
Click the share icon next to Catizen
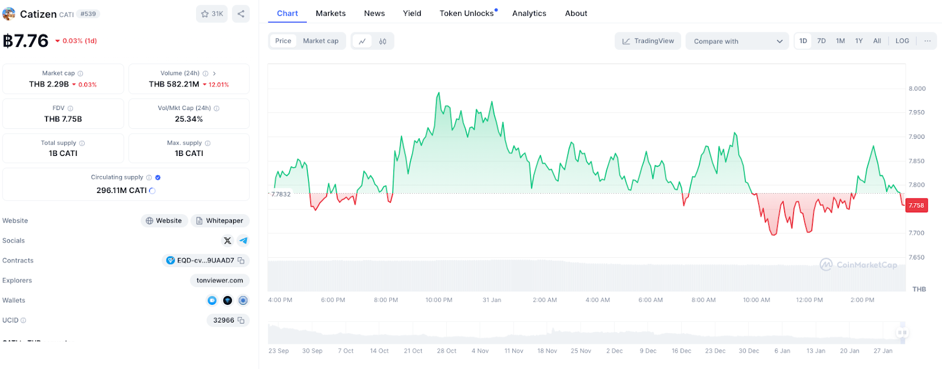click(x=241, y=14)
